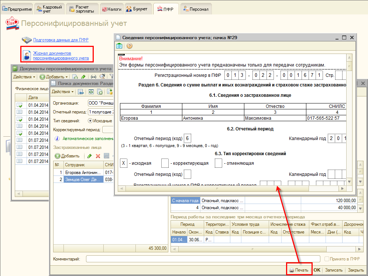Viewport: 368px width, 276px height.
Task: Click the red X delete icon above the employee list
Action: (x=98, y=156)
